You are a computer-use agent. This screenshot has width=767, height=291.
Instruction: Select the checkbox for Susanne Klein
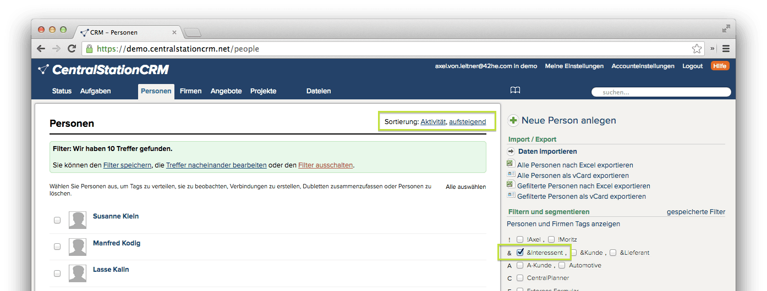57,220
